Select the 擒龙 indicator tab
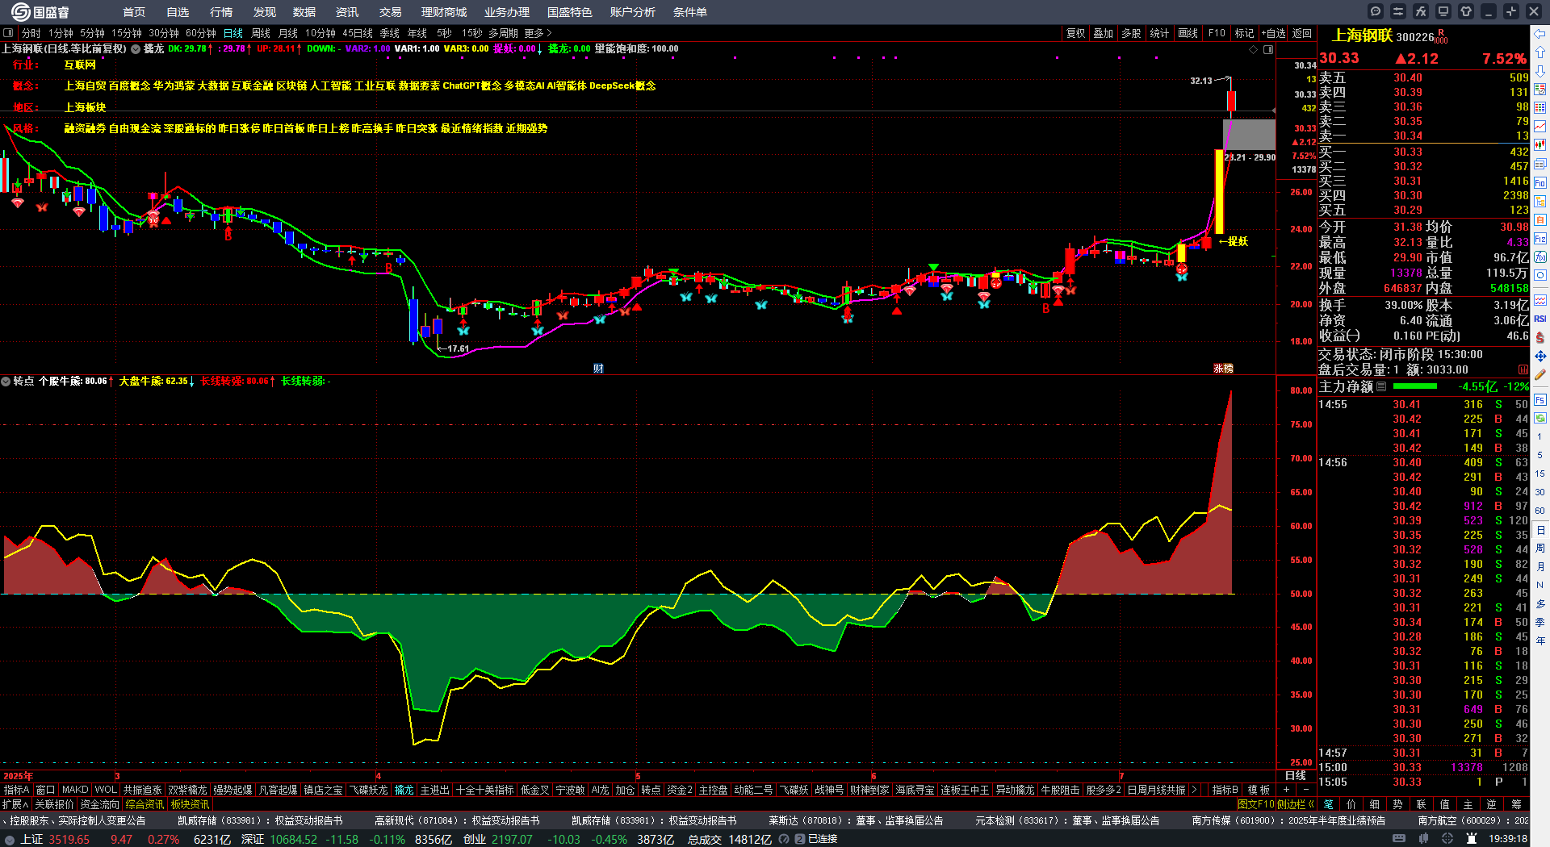 404,790
